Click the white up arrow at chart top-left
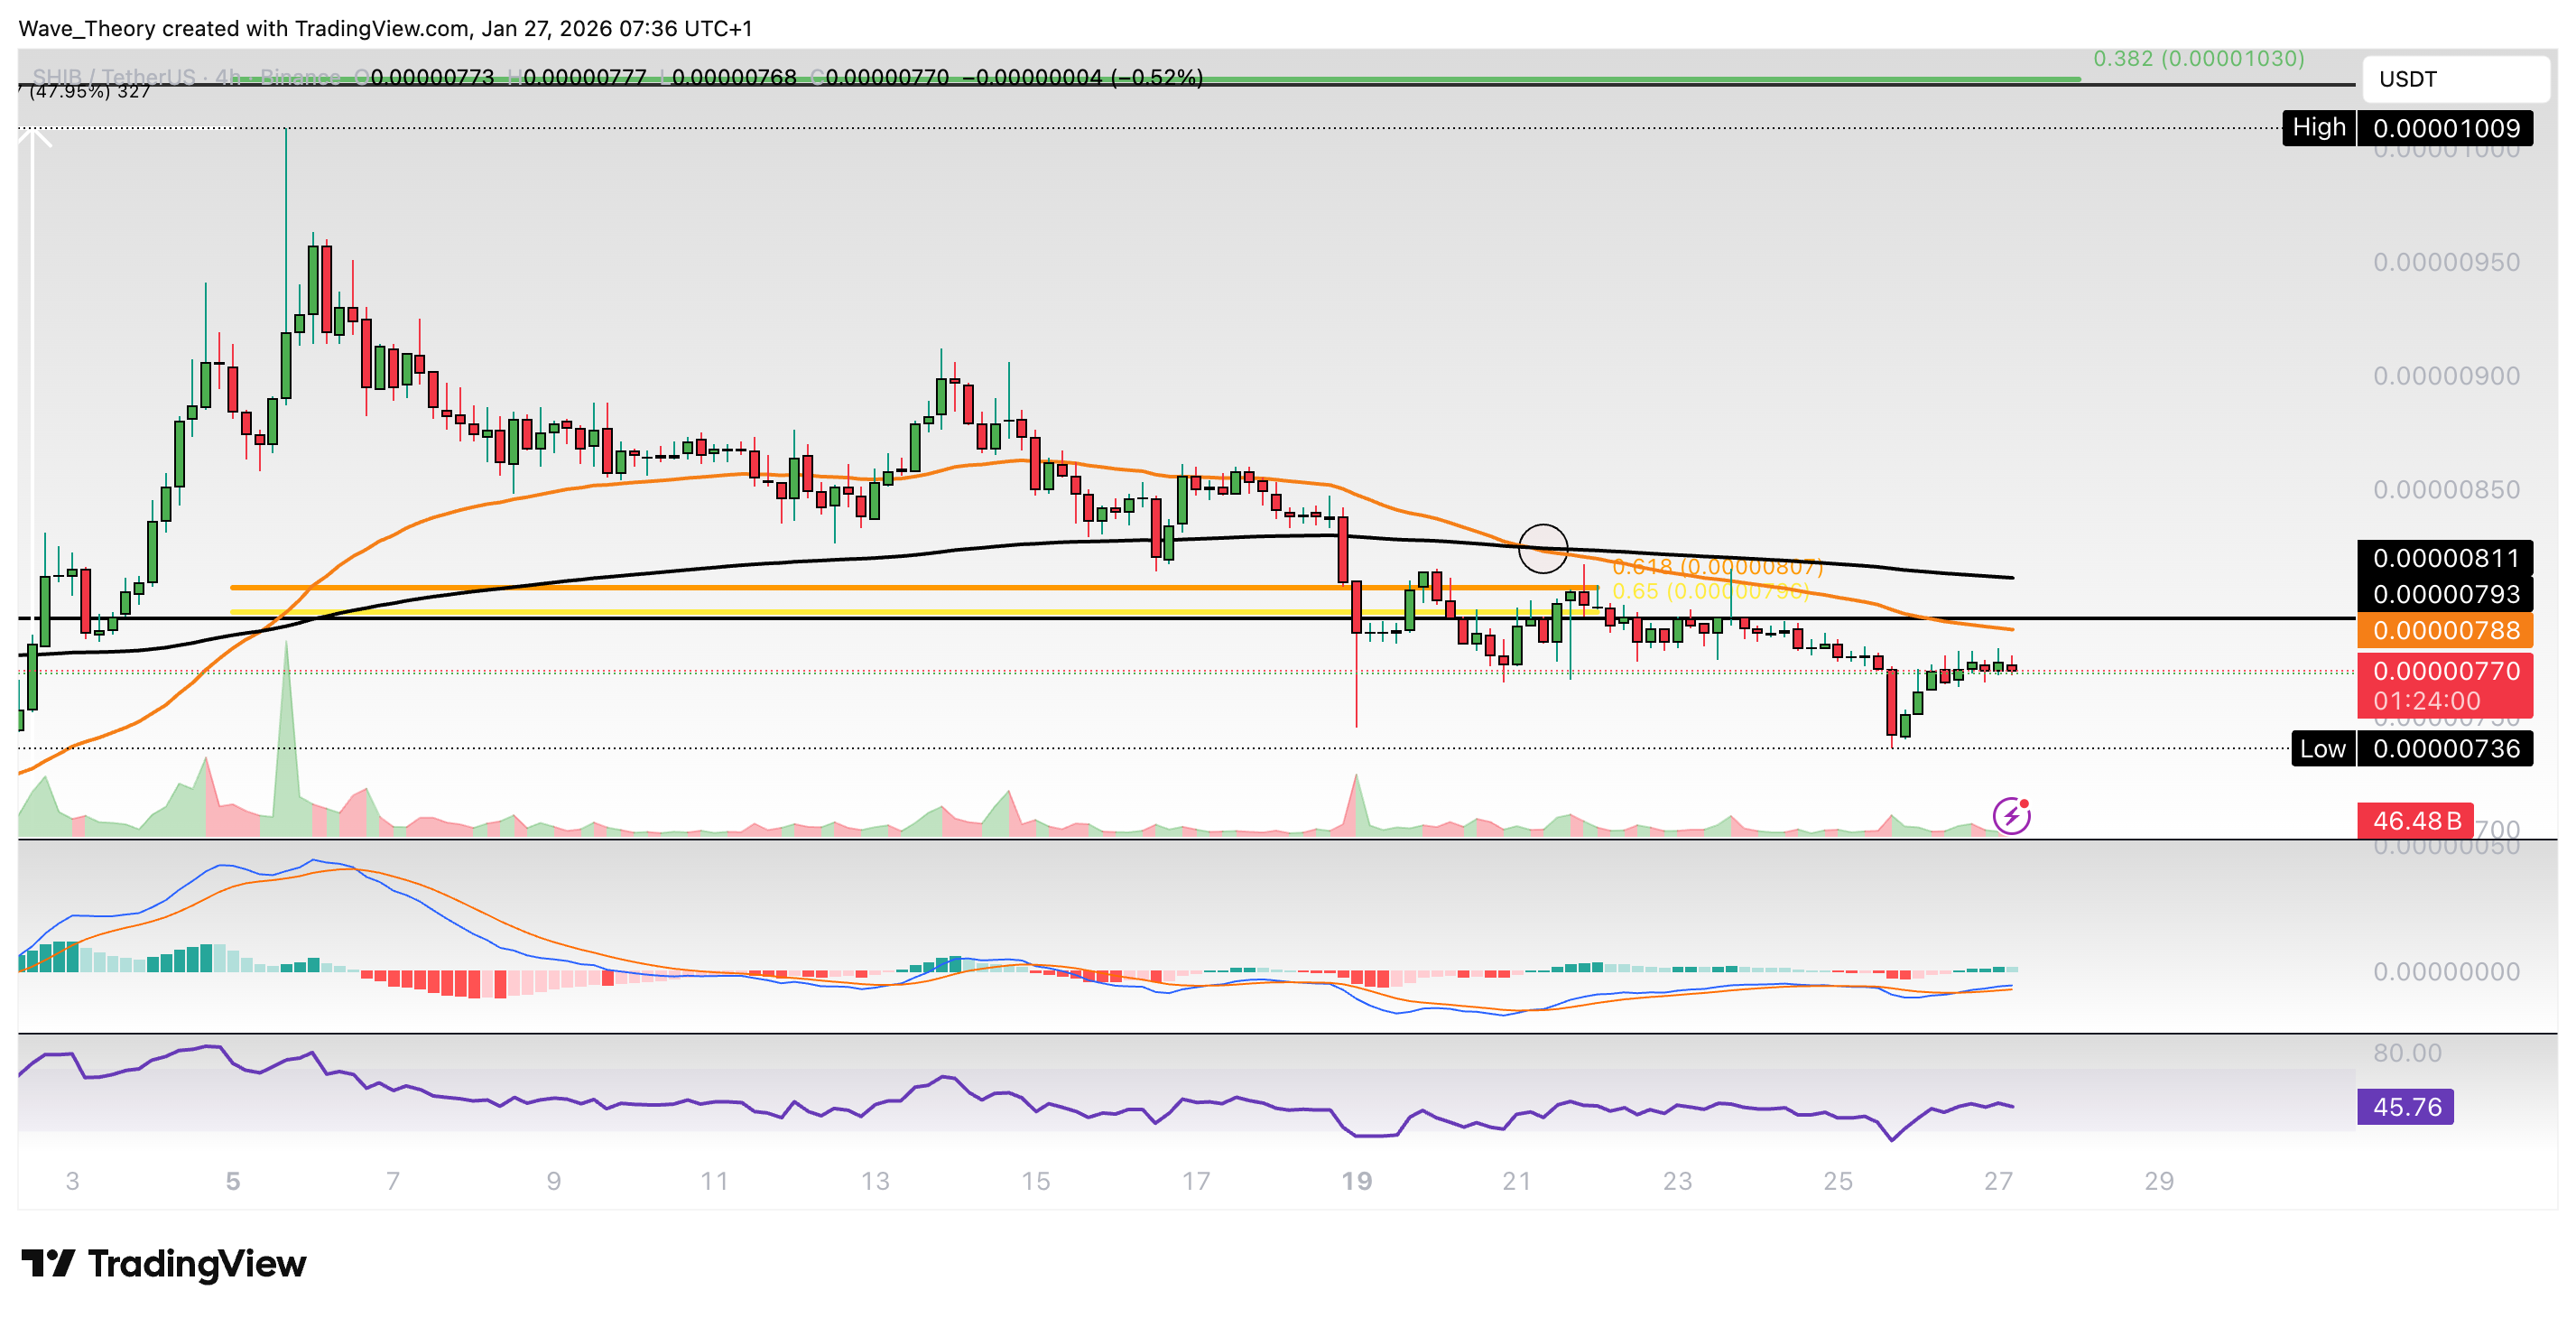The width and height of the screenshot is (2576, 1318). click(x=34, y=140)
